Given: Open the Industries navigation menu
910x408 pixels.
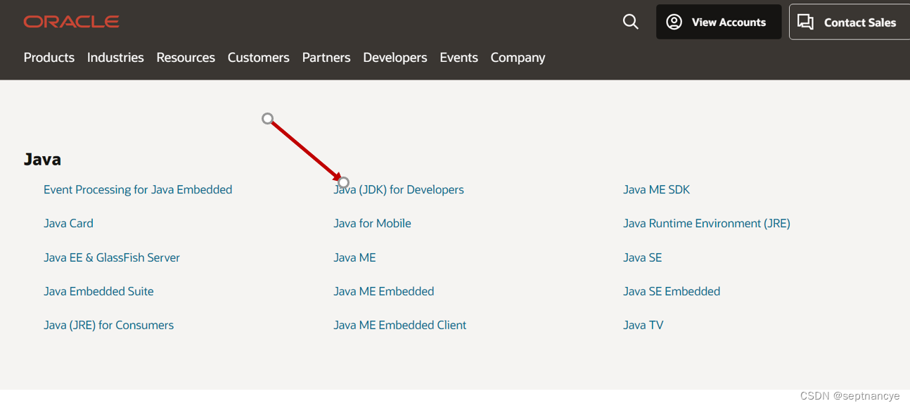Looking at the screenshot, I should pos(115,57).
